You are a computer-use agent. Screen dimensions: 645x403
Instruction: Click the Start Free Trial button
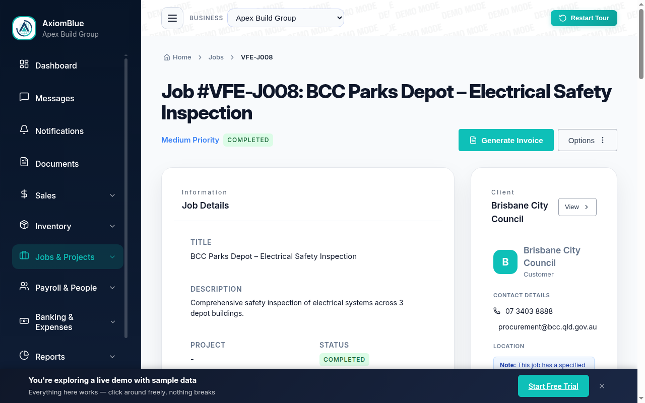pyautogui.click(x=553, y=386)
